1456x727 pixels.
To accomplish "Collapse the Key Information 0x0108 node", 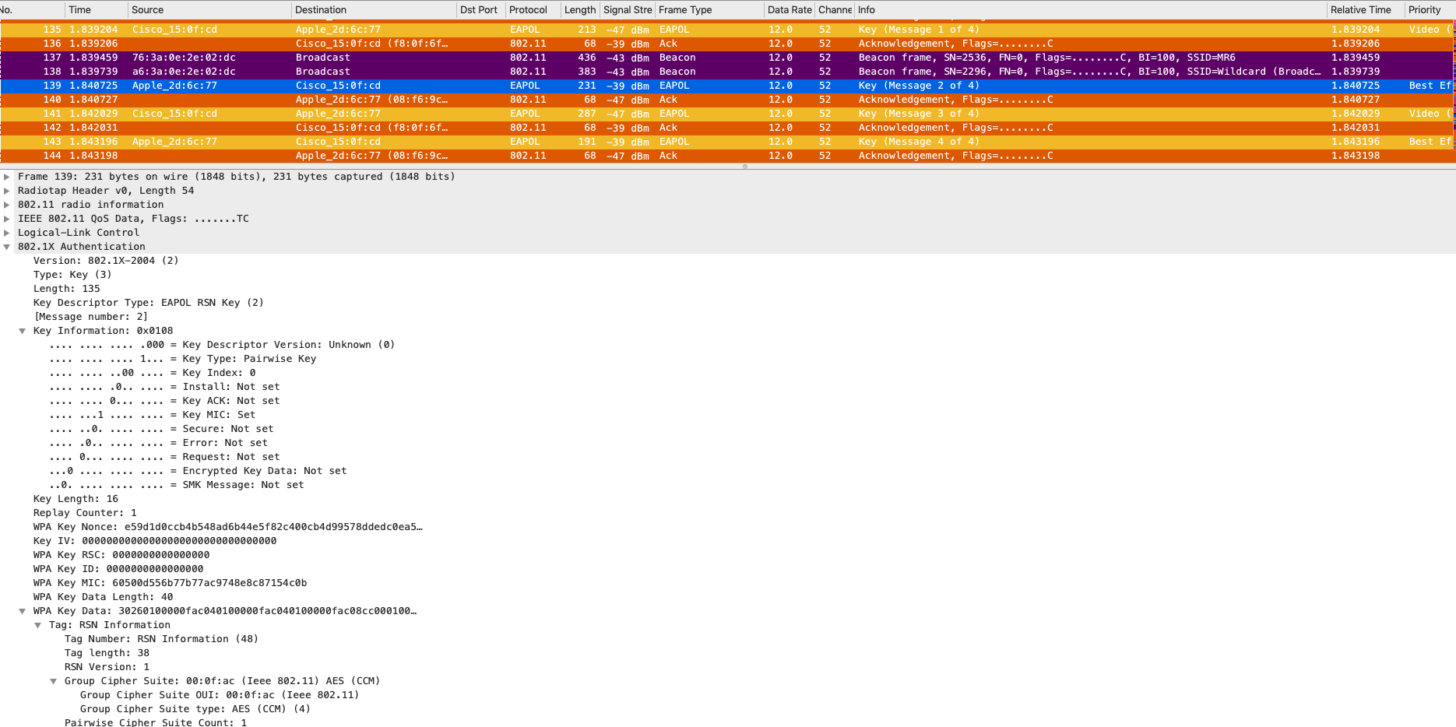I will pyautogui.click(x=23, y=331).
